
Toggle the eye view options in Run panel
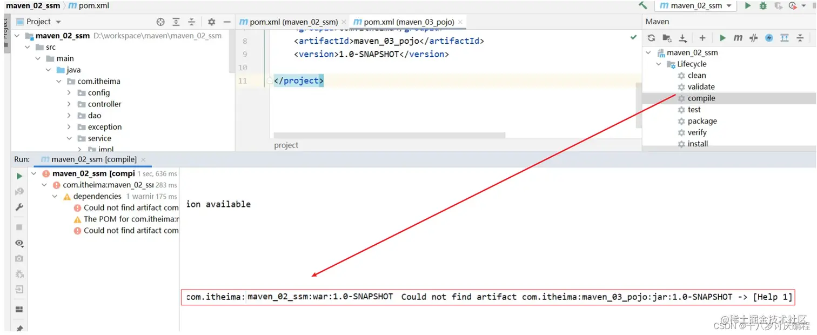tap(19, 243)
